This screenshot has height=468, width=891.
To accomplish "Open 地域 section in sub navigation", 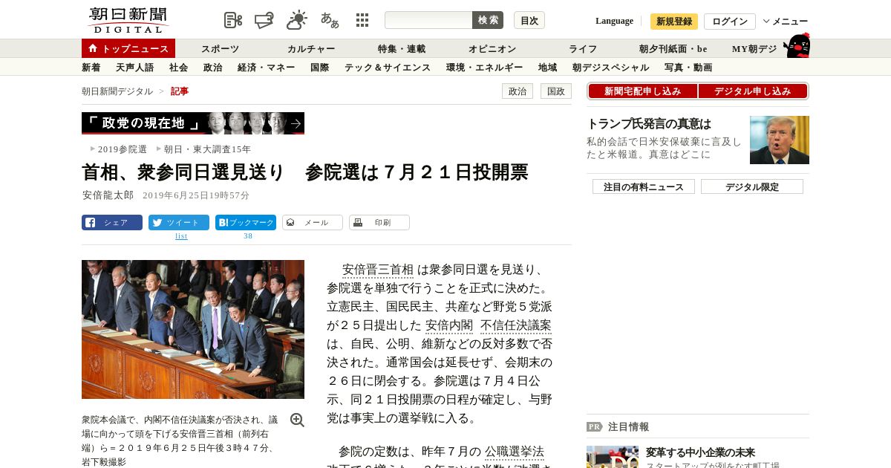I will 547,68.
